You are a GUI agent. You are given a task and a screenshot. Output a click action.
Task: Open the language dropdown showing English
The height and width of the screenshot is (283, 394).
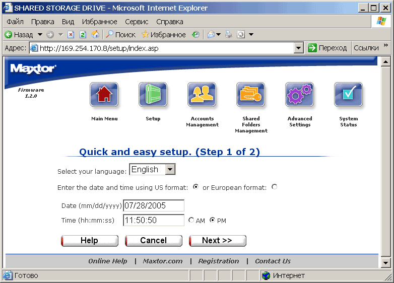point(152,169)
